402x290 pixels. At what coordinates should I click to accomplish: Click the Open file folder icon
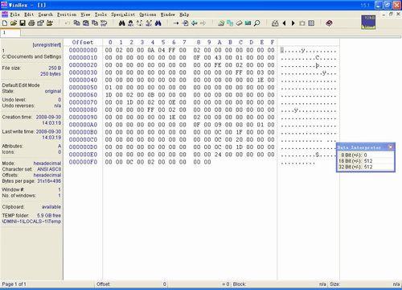click(x=14, y=23)
